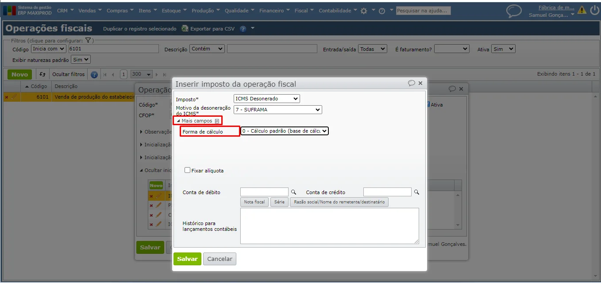Open the Forma de cálculo dropdown
This screenshot has width=601, height=283.
click(x=285, y=131)
